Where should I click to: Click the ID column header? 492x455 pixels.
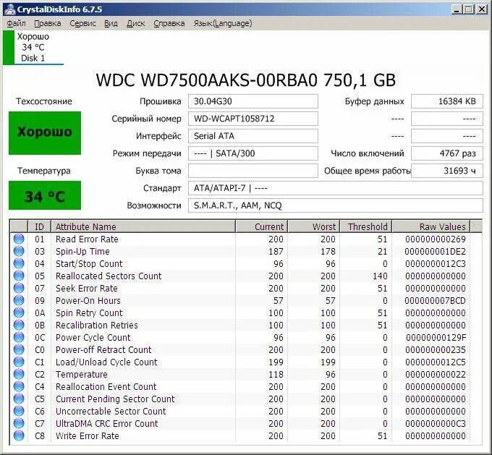pyautogui.click(x=39, y=226)
